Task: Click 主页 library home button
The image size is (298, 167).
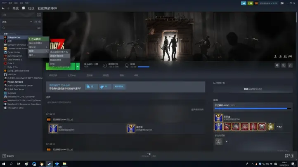Action: click(18, 15)
